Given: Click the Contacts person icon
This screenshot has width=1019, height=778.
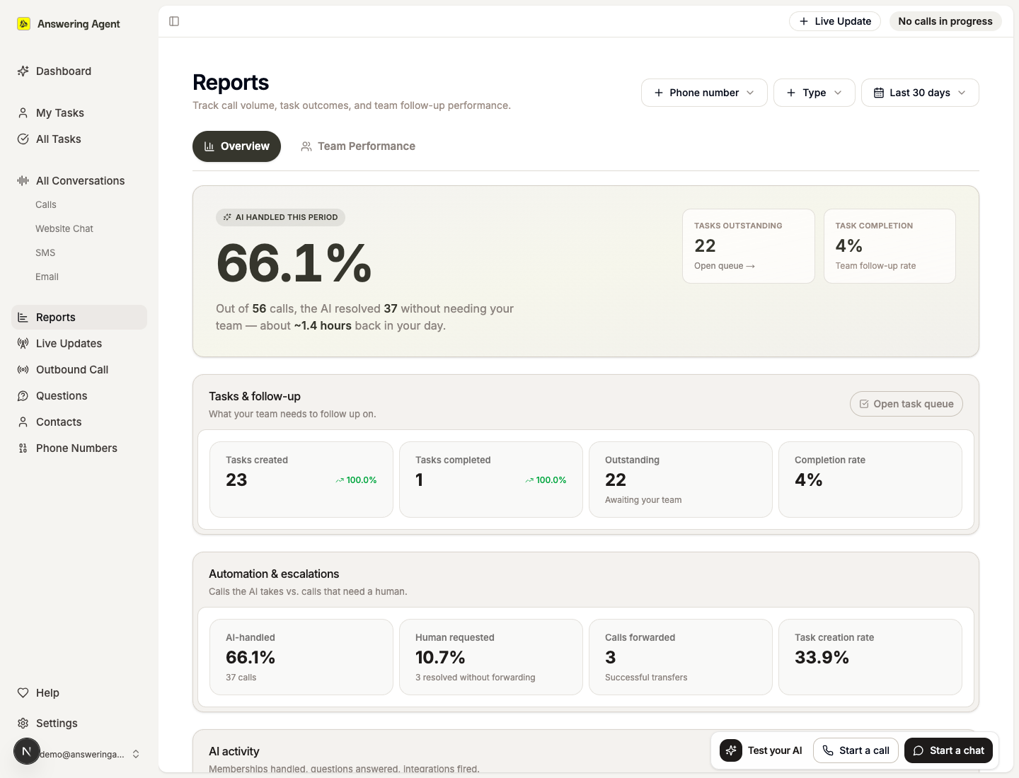Looking at the screenshot, I should [x=23, y=422].
